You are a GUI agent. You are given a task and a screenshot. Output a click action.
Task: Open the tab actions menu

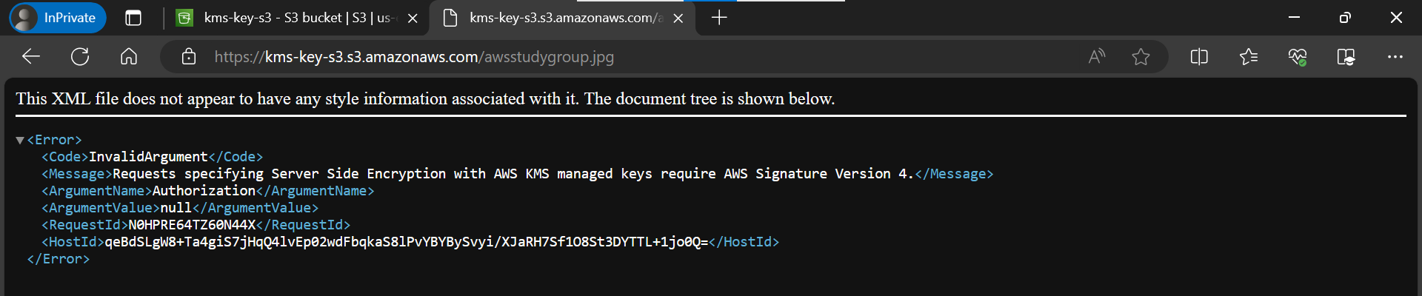pos(133,18)
